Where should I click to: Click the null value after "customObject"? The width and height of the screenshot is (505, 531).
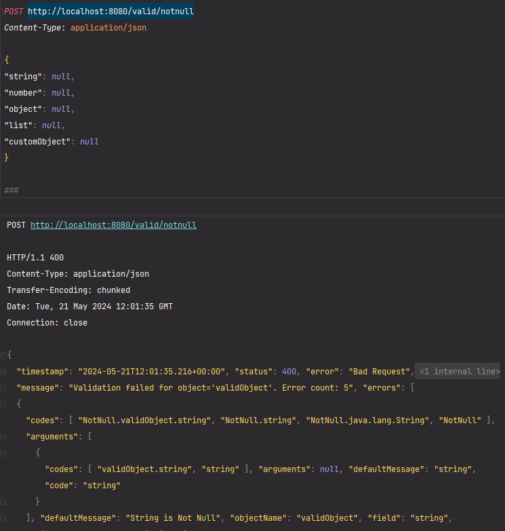pos(89,142)
